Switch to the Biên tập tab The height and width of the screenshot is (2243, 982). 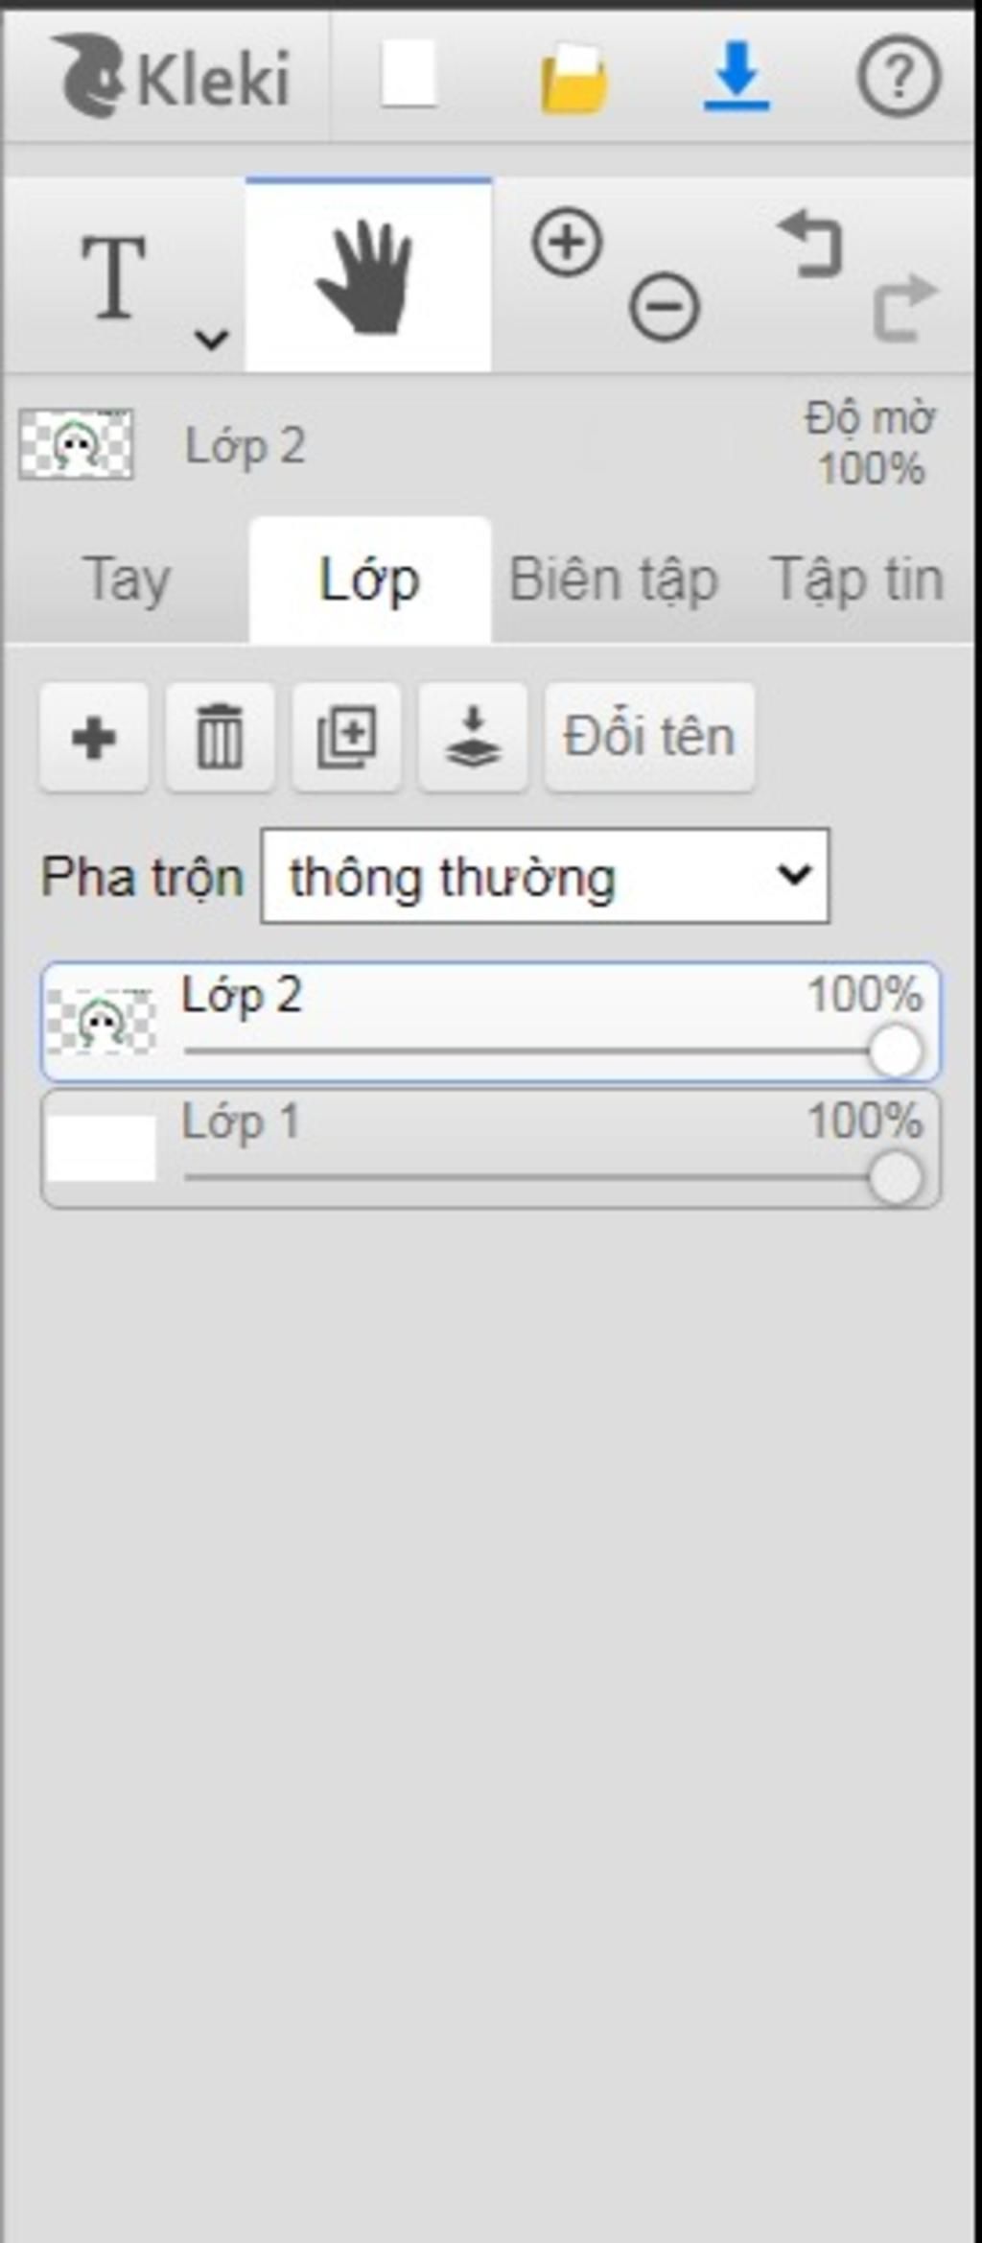click(x=614, y=580)
